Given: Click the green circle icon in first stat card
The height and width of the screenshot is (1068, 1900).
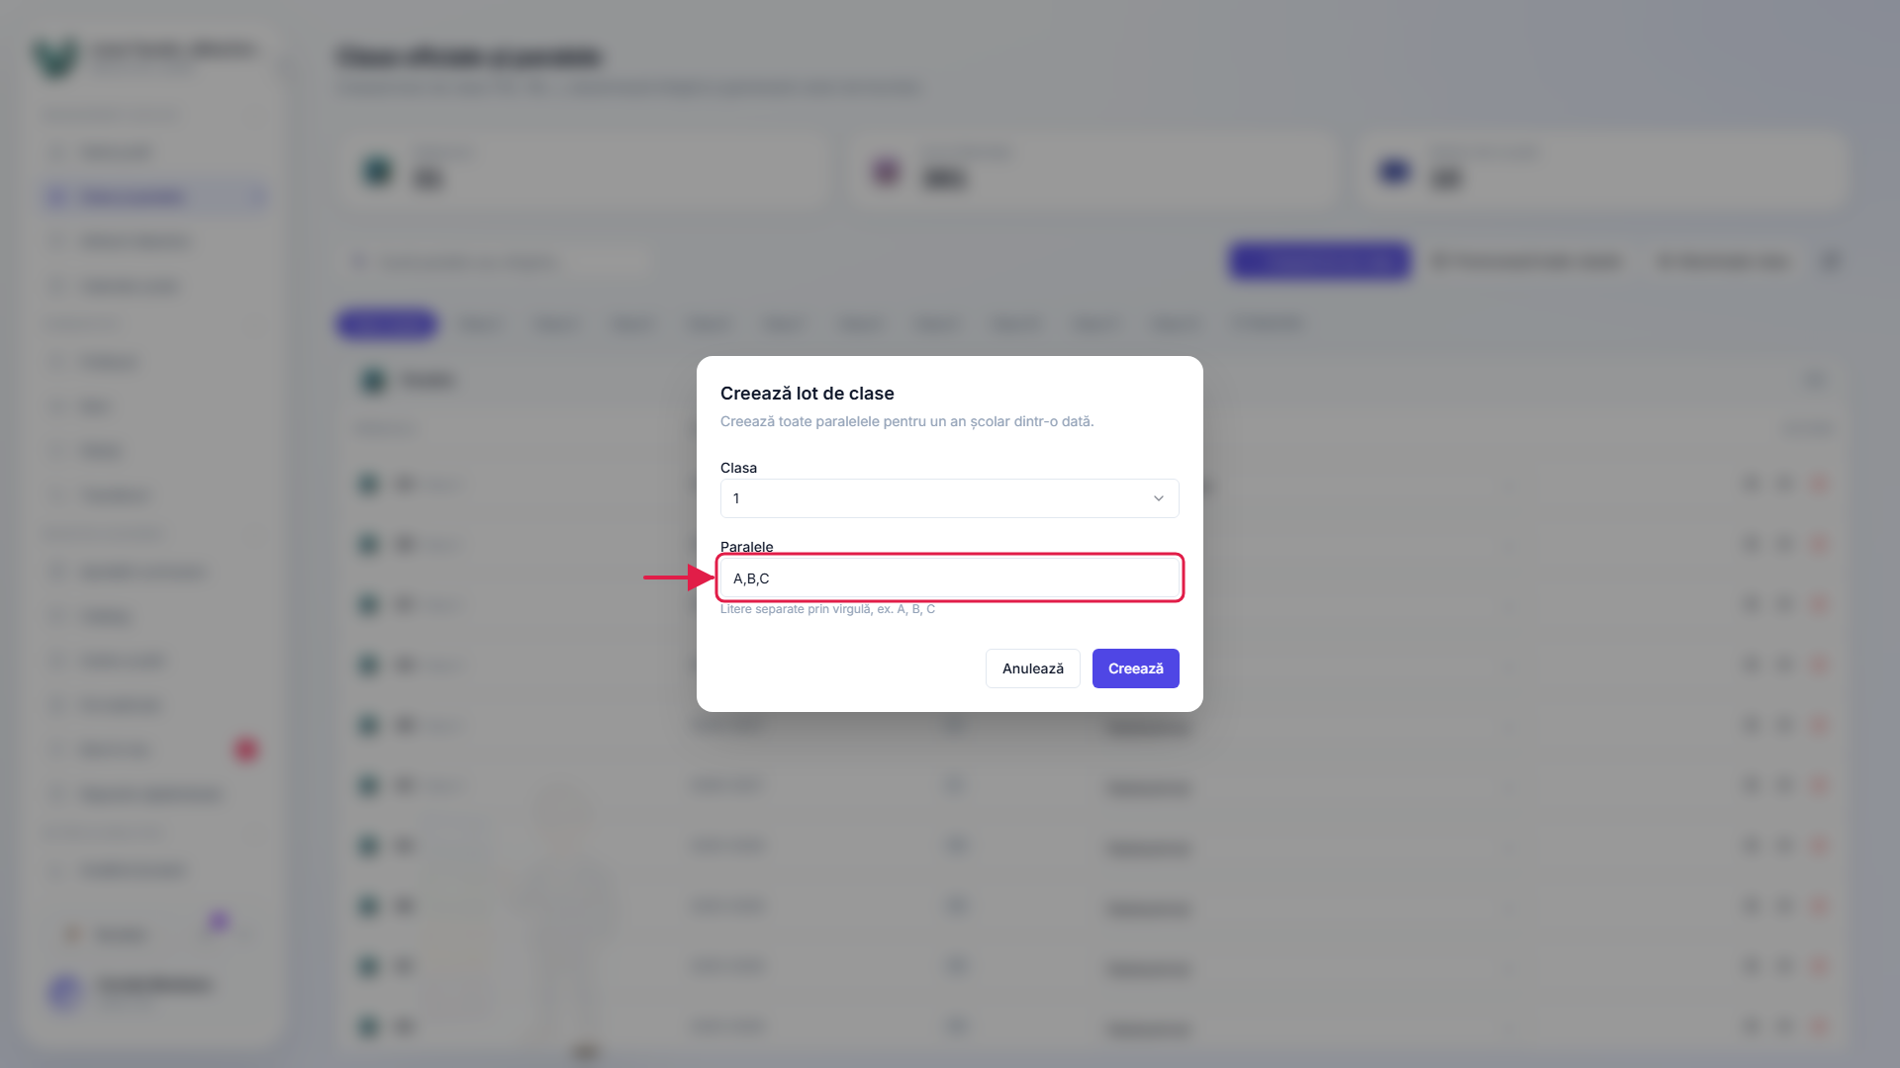Looking at the screenshot, I should click(377, 171).
